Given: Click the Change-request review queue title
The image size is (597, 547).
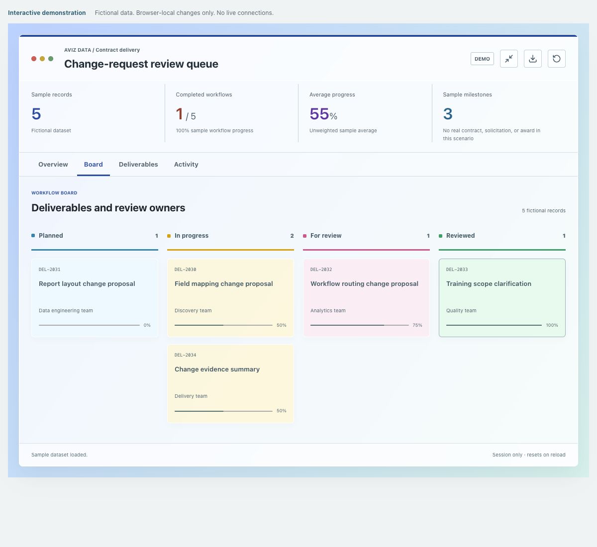Looking at the screenshot, I should [x=141, y=64].
